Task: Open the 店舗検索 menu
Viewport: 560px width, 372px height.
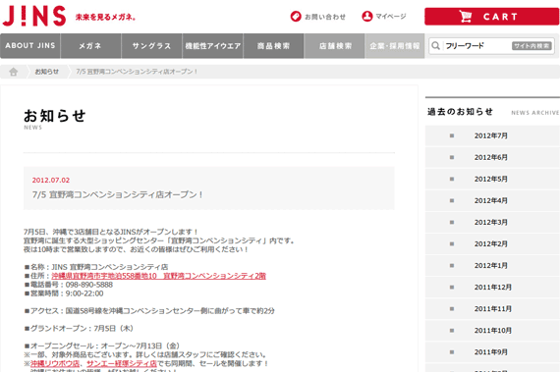Action: coord(335,46)
